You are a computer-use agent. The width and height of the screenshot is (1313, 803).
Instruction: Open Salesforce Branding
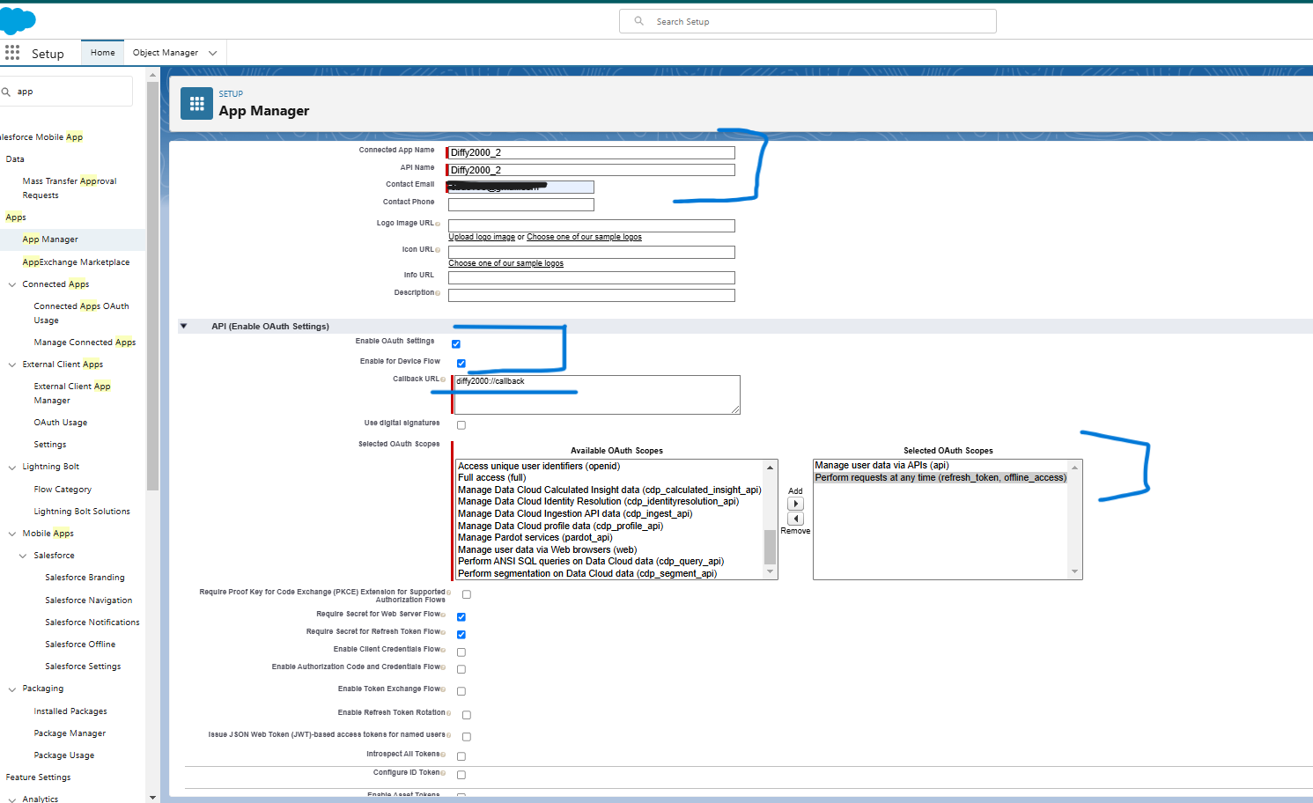(x=85, y=578)
